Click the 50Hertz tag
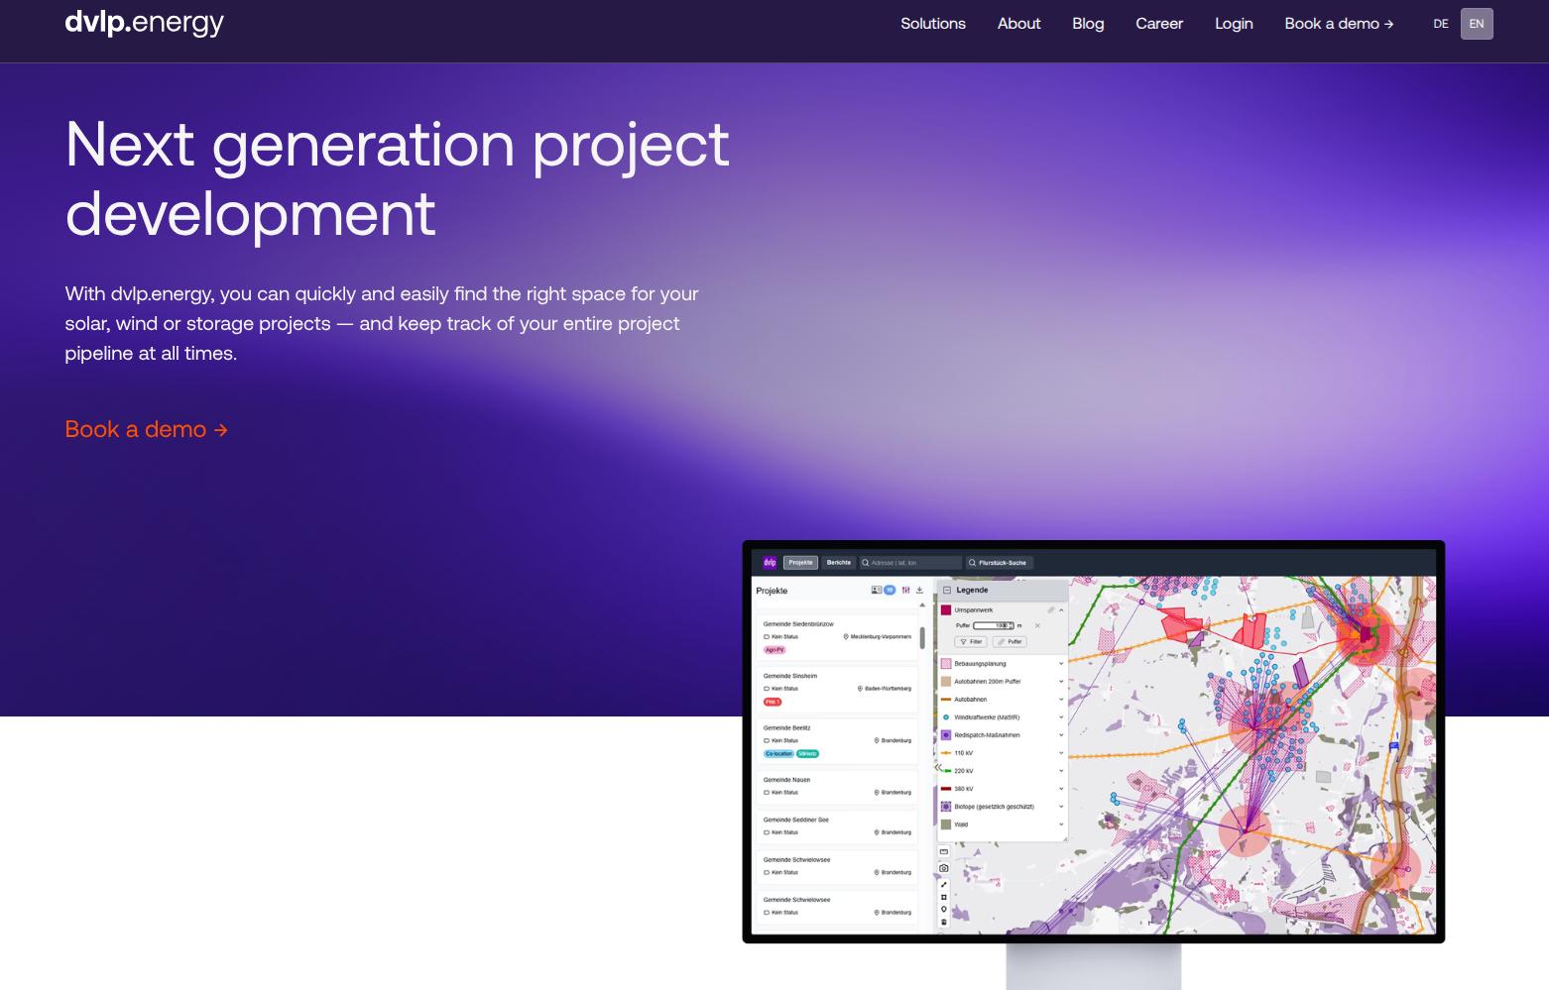 (x=807, y=754)
